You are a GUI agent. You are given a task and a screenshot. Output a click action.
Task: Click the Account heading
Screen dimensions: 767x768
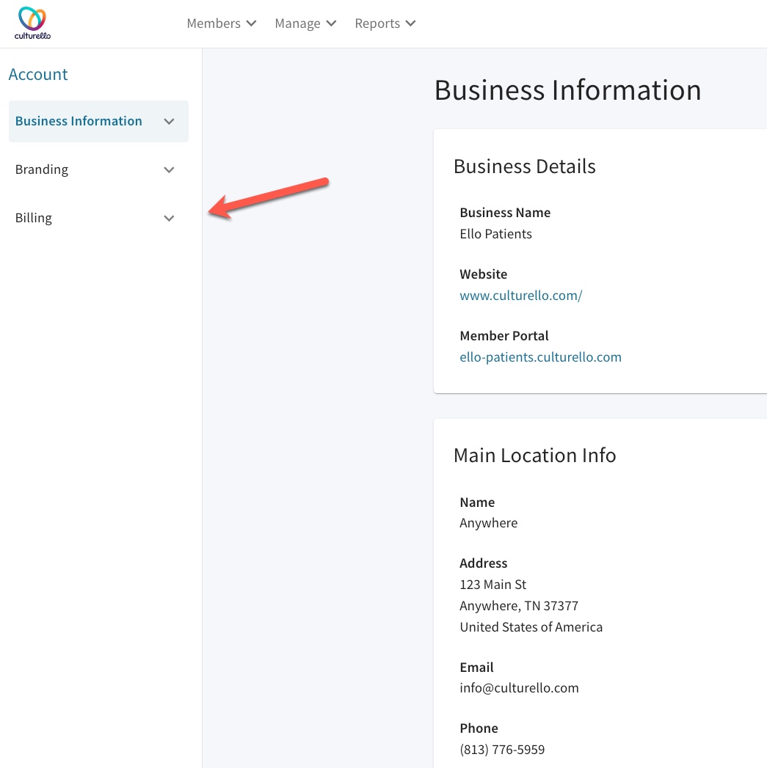(38, 74)
